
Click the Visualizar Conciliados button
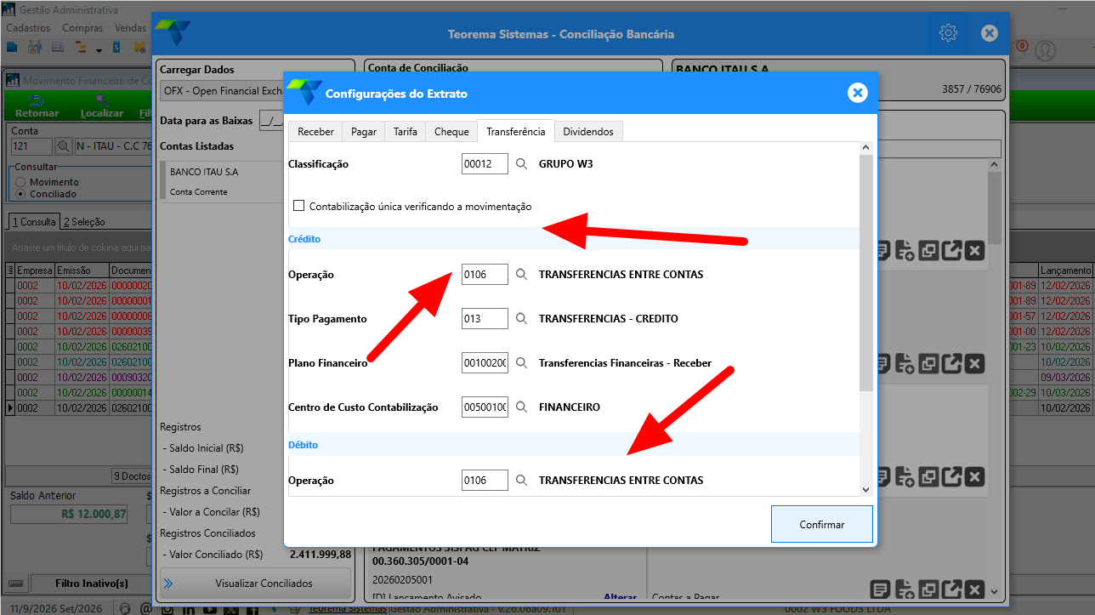point(255,584)
